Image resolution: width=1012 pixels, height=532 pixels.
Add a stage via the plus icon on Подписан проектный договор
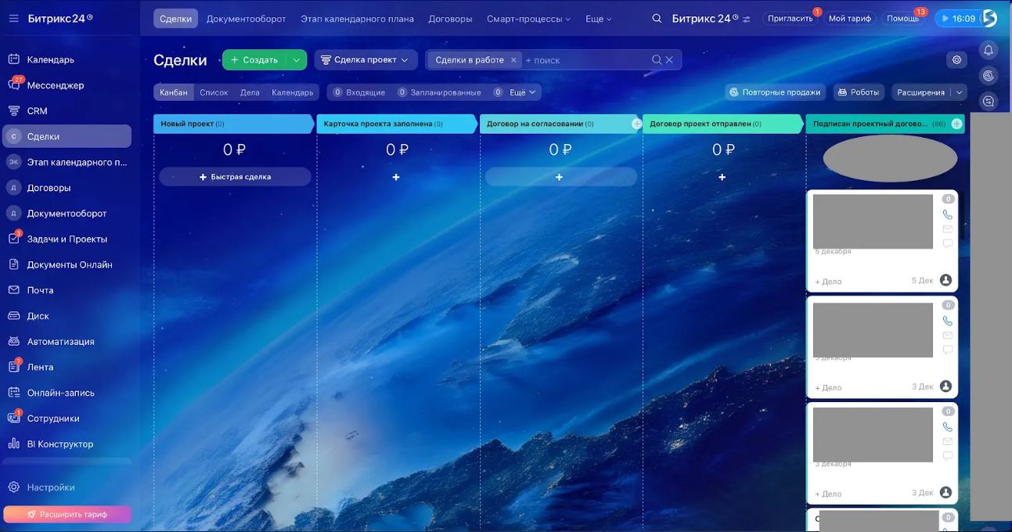point(956,124)
